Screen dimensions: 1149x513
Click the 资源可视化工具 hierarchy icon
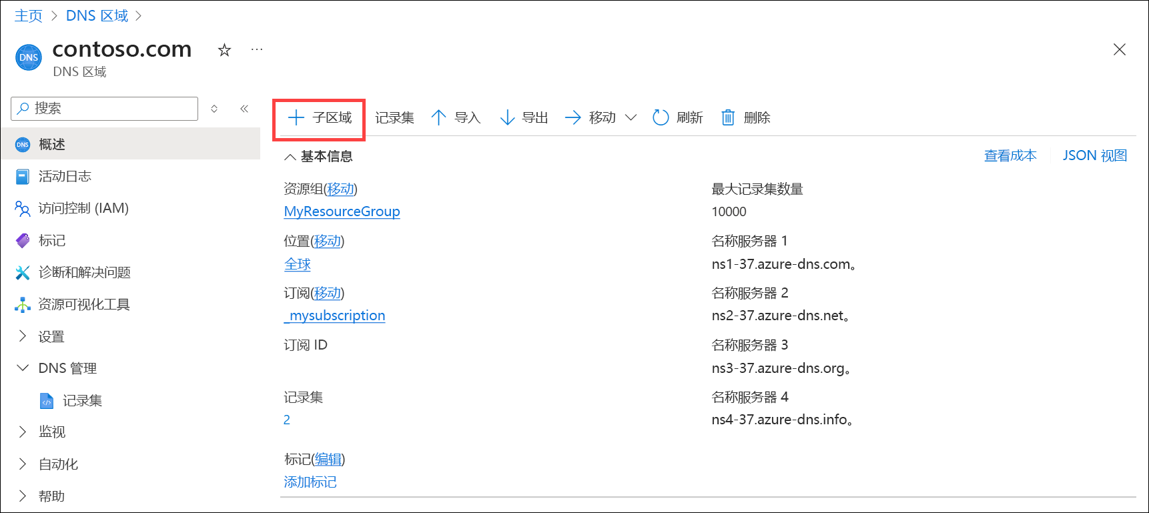click(x=23, y=305)
